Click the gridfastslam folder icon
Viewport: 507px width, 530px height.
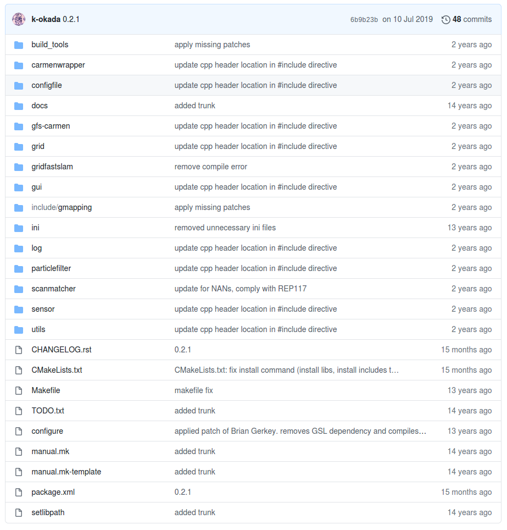point(19,167)
